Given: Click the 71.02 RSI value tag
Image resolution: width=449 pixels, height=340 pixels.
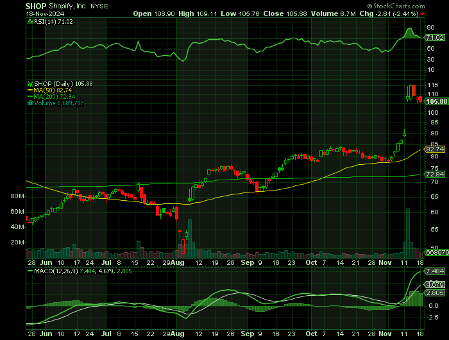Looking at the screenshot, I should (435, 37).
